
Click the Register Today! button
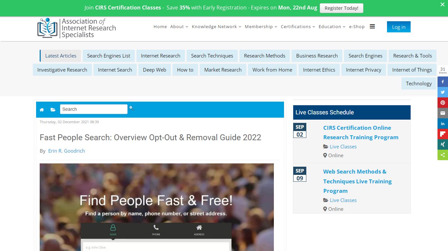tap(341, 8)
